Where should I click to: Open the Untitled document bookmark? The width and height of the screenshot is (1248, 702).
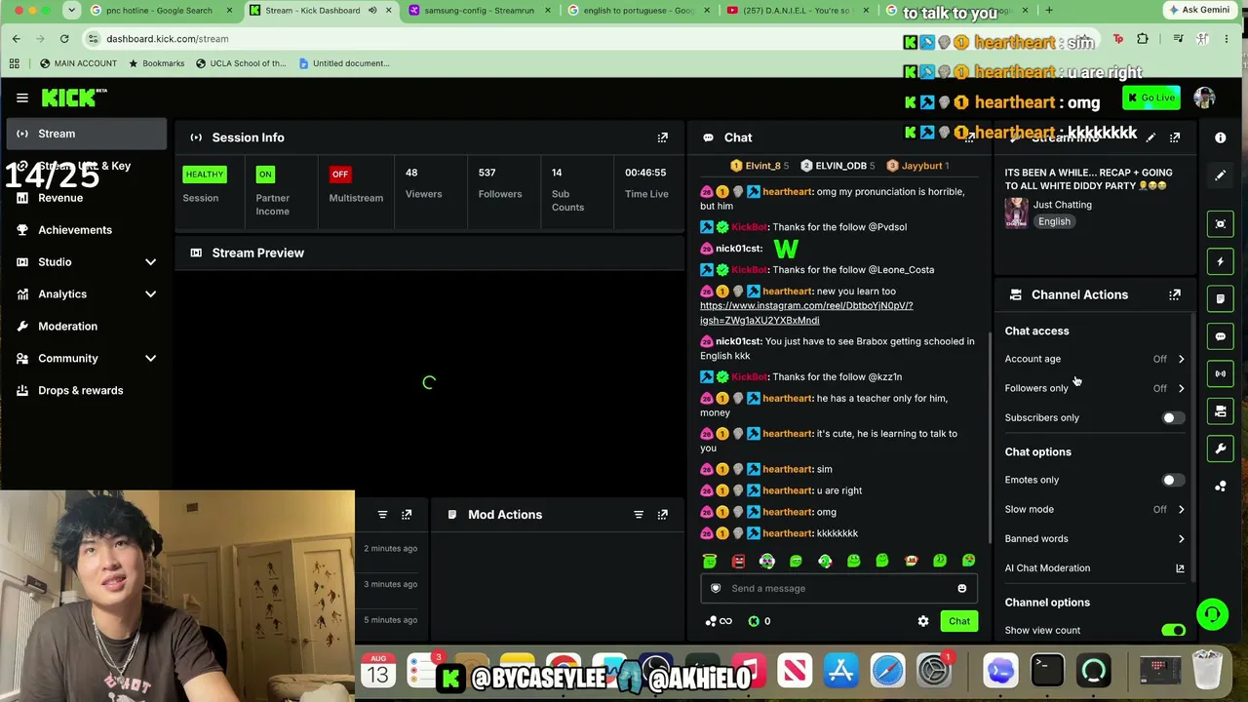tap(344, 63)
